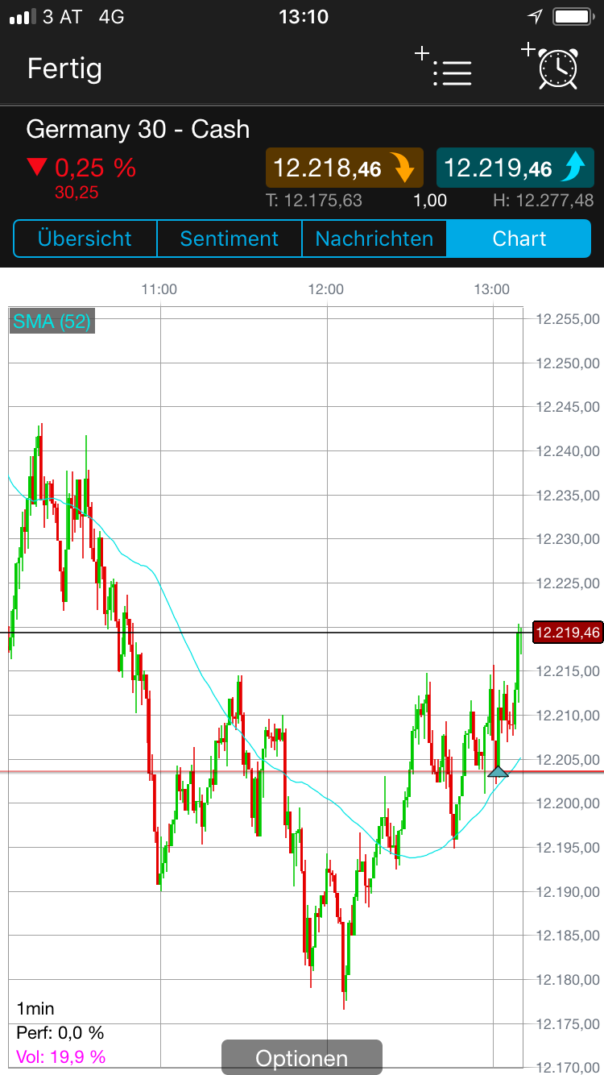Image resolution: width=604 pixels, height=1075 pixels.
Task: Open the Optionen chart options button
Action: click(x=302, y=1057)
